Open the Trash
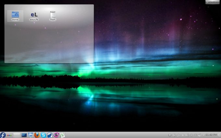This screenshot has height=138, width=221. pos(53,16)
